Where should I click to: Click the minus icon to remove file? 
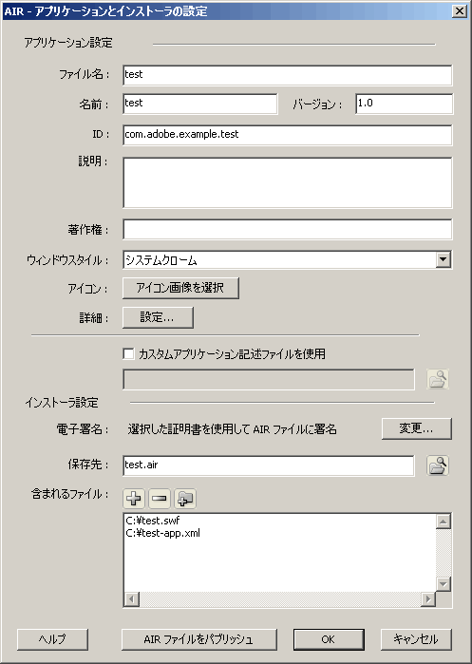(x=160, y=499)
